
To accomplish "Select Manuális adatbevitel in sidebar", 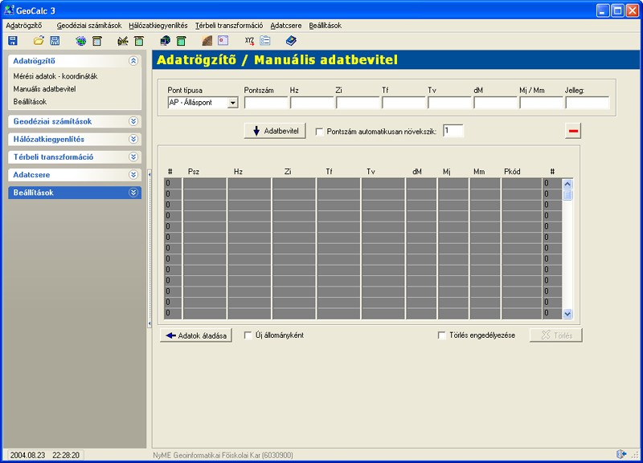I will pos(44,89).
